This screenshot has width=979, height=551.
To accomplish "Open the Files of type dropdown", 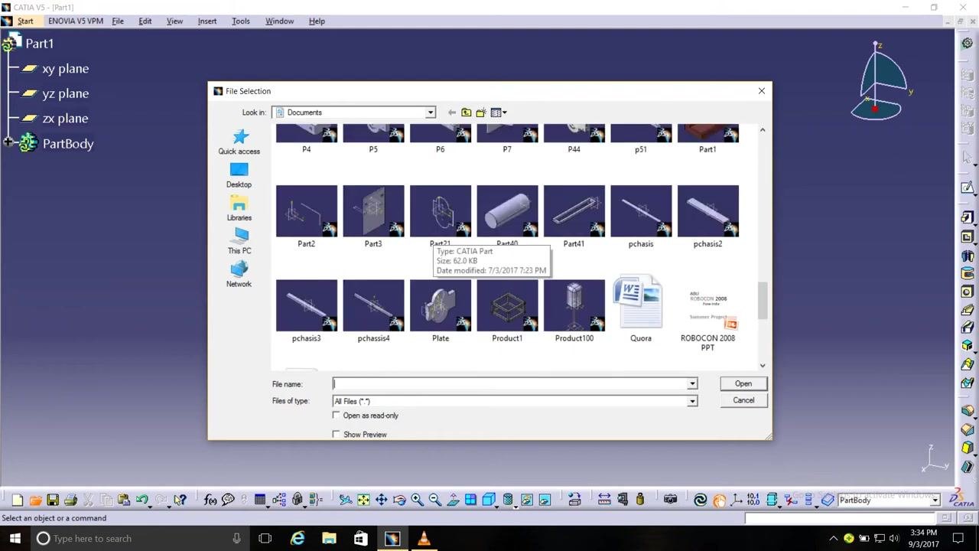I will 692,401.
